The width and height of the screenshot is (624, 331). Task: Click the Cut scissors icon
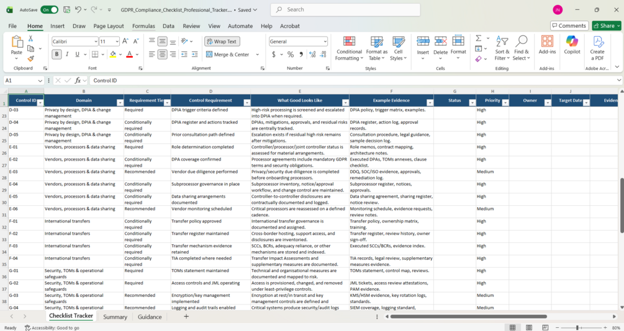pos(30,38)
